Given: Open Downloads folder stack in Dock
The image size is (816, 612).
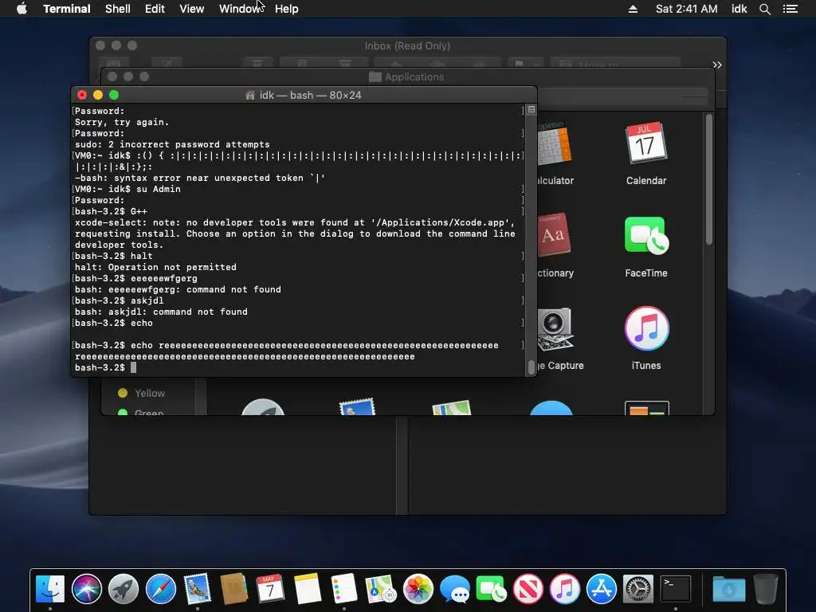Looking at the screenshot, I should coord(728,589).
